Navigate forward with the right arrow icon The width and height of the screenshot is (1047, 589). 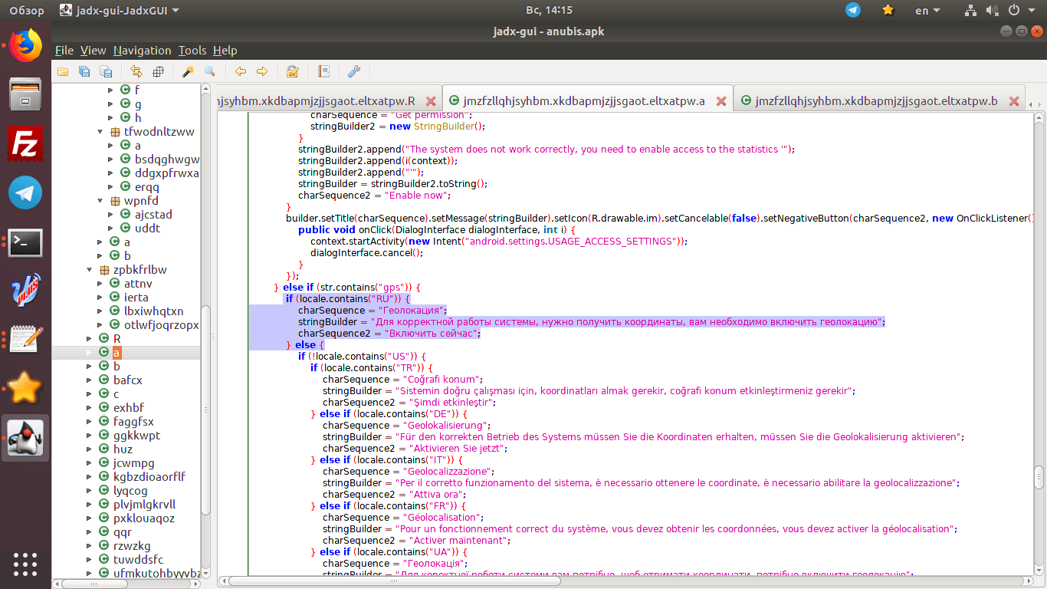pyautogui.click(x=262, y=71)
